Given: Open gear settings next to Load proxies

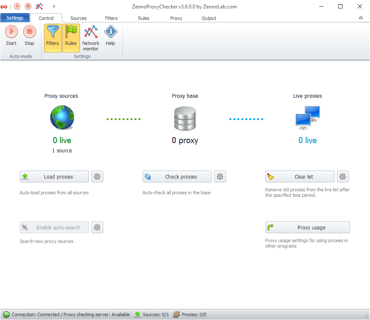Looking at the screenshot, I should (97, 177).
